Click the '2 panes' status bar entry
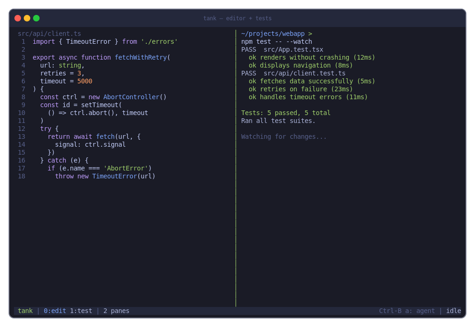475x327 pixels. (x=116, y=311)
